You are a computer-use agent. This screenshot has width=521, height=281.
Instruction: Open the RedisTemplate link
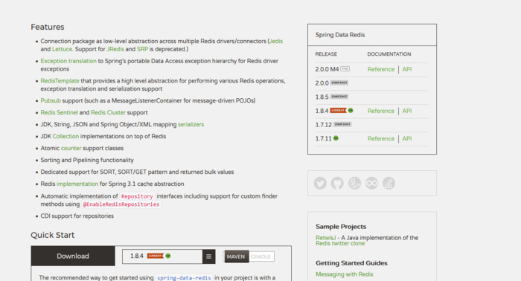60,80
